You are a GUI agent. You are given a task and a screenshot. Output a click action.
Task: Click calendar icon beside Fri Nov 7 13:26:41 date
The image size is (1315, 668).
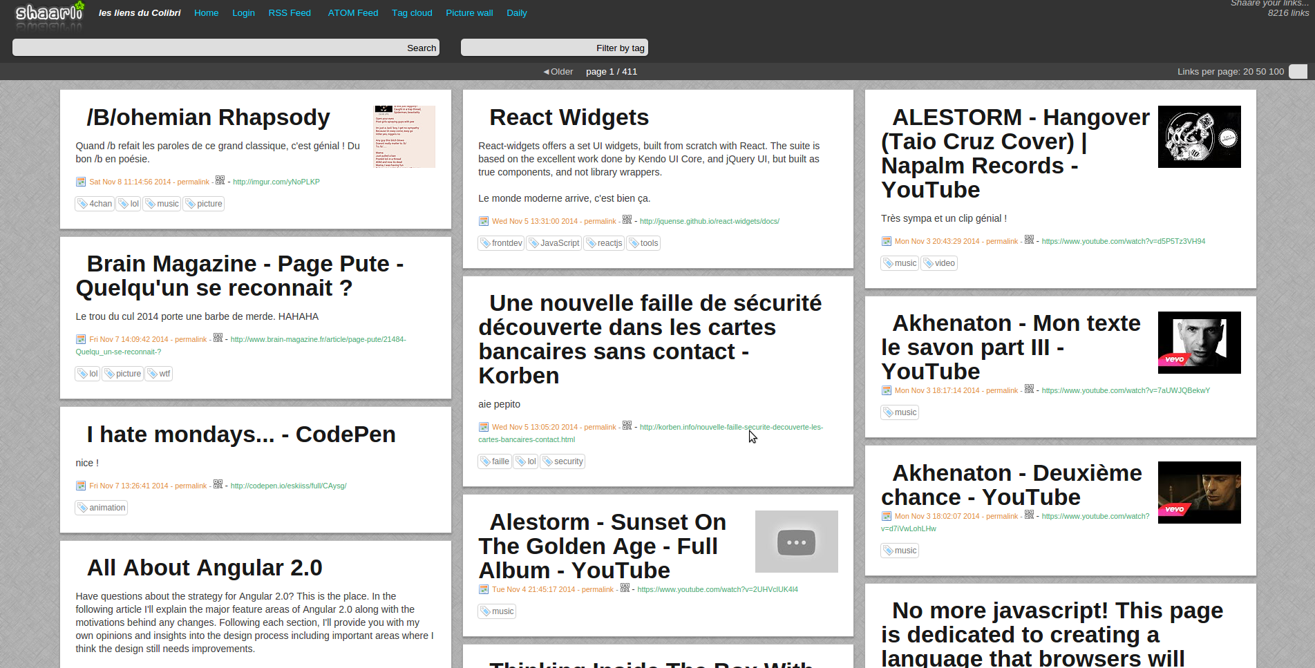81,486
